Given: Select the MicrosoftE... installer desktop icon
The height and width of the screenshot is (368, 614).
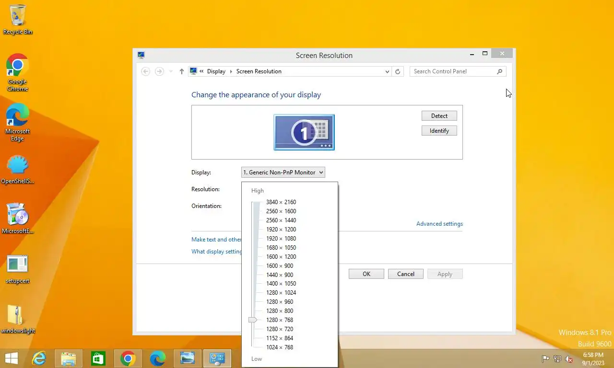Looking at the screenshot, I should pyautogui.click(x=18, y=218).
